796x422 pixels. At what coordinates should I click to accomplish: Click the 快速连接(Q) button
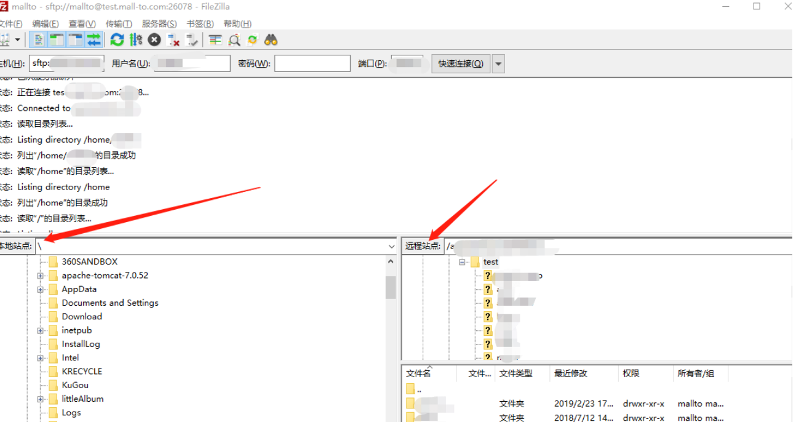coord(461,63)
